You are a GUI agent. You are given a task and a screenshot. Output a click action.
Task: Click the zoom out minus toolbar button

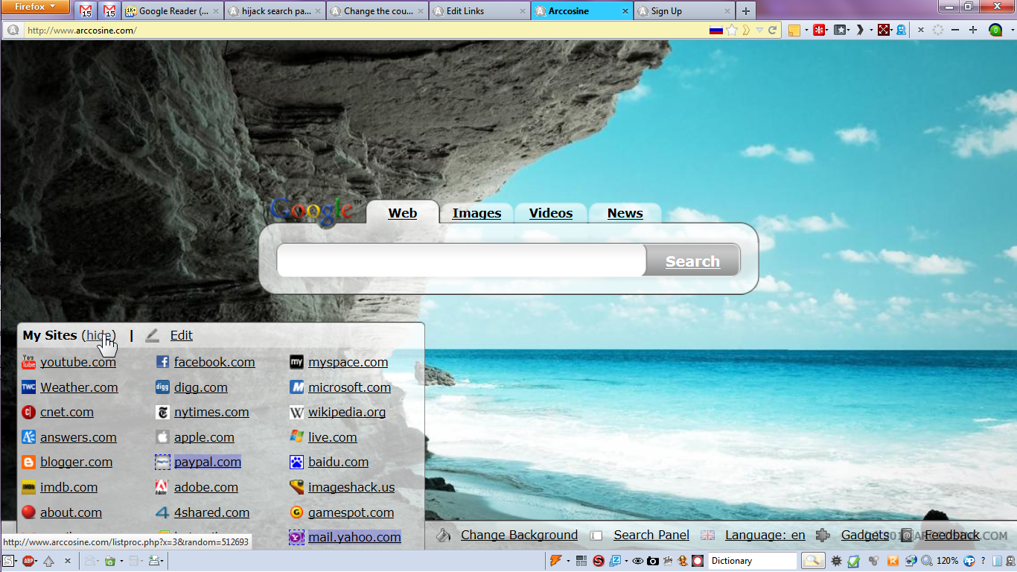coord(955,31)
